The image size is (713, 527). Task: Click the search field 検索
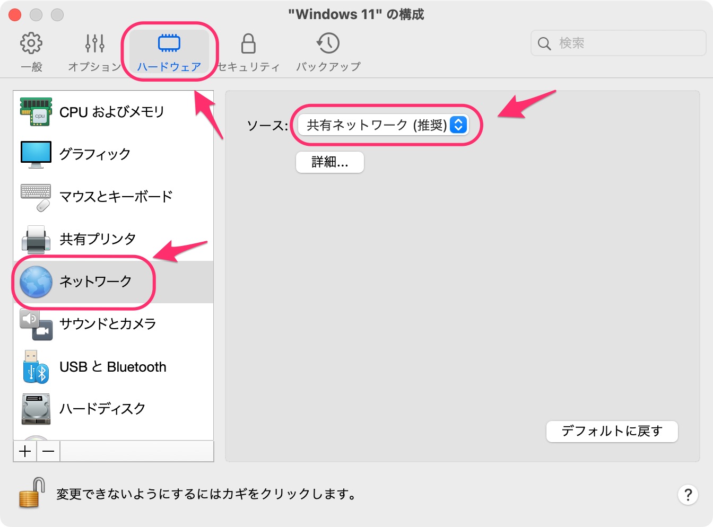click(618, 43)
